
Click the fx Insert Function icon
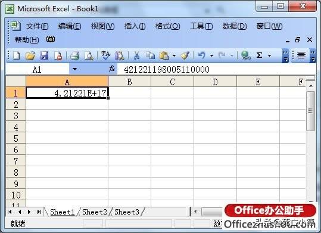(x=112, y=69)
